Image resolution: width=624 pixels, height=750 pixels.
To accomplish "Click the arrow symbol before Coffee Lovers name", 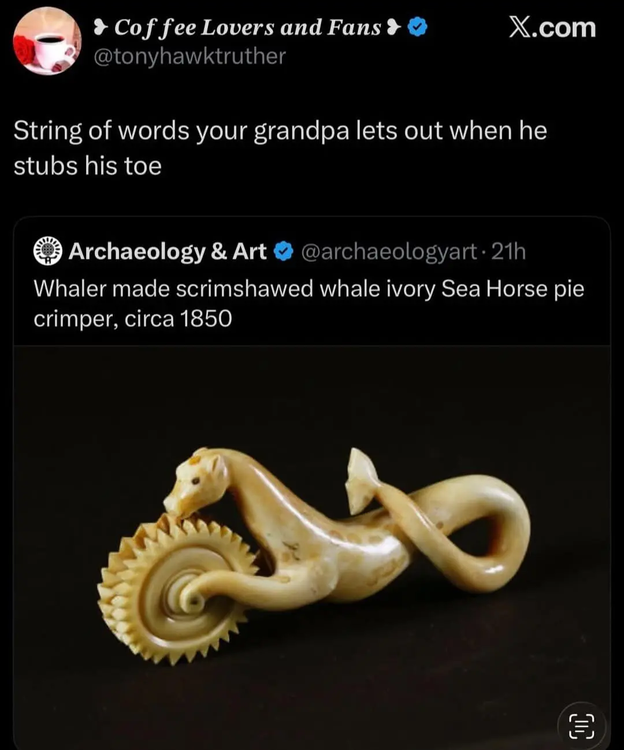I will click(102, 27).
